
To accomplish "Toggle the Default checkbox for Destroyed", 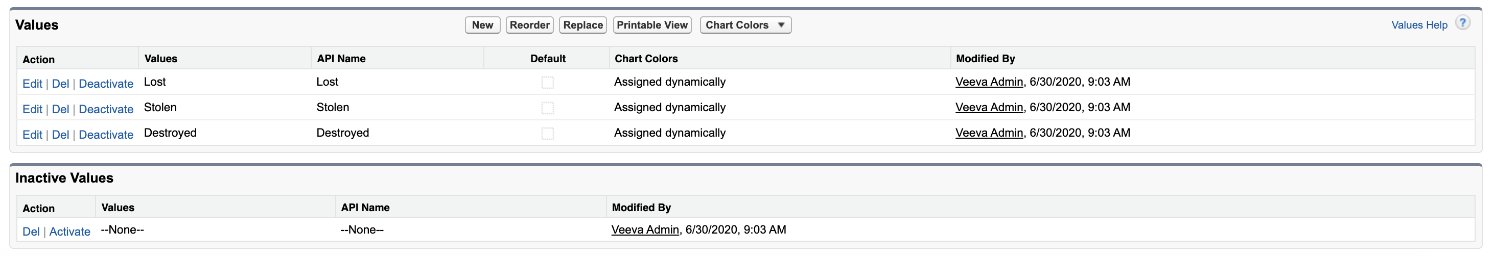I will (548, 134).
